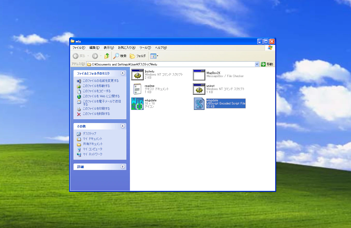
Task: Click the publish to Web globe icon
Action: coord(79,96)
